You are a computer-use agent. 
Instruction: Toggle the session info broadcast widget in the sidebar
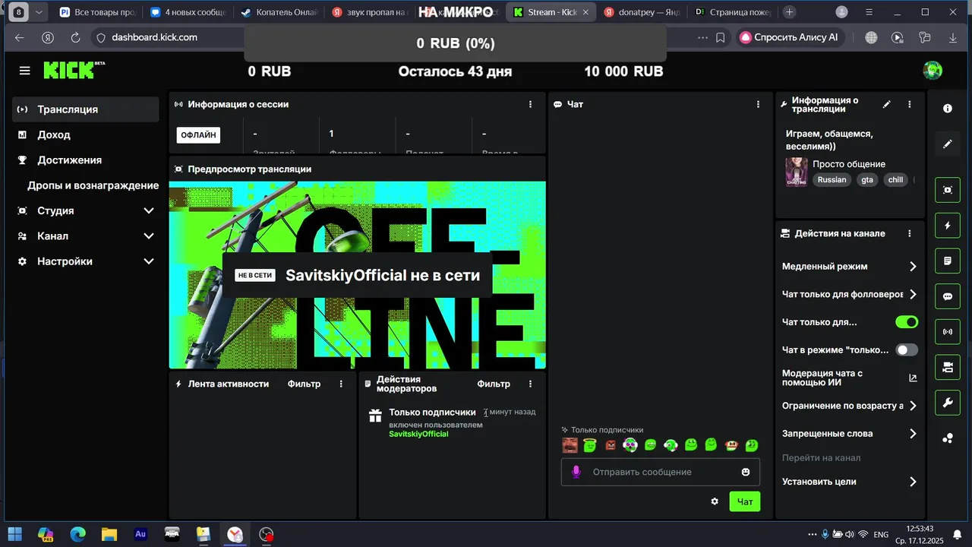pyautogui.click(x=948, y=332)
